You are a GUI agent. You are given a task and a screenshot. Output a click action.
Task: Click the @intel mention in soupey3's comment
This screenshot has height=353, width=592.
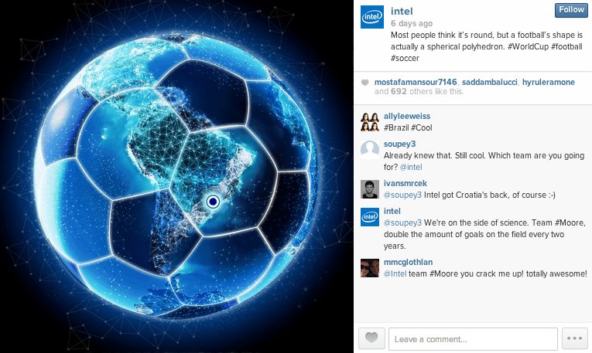(411, 167)
